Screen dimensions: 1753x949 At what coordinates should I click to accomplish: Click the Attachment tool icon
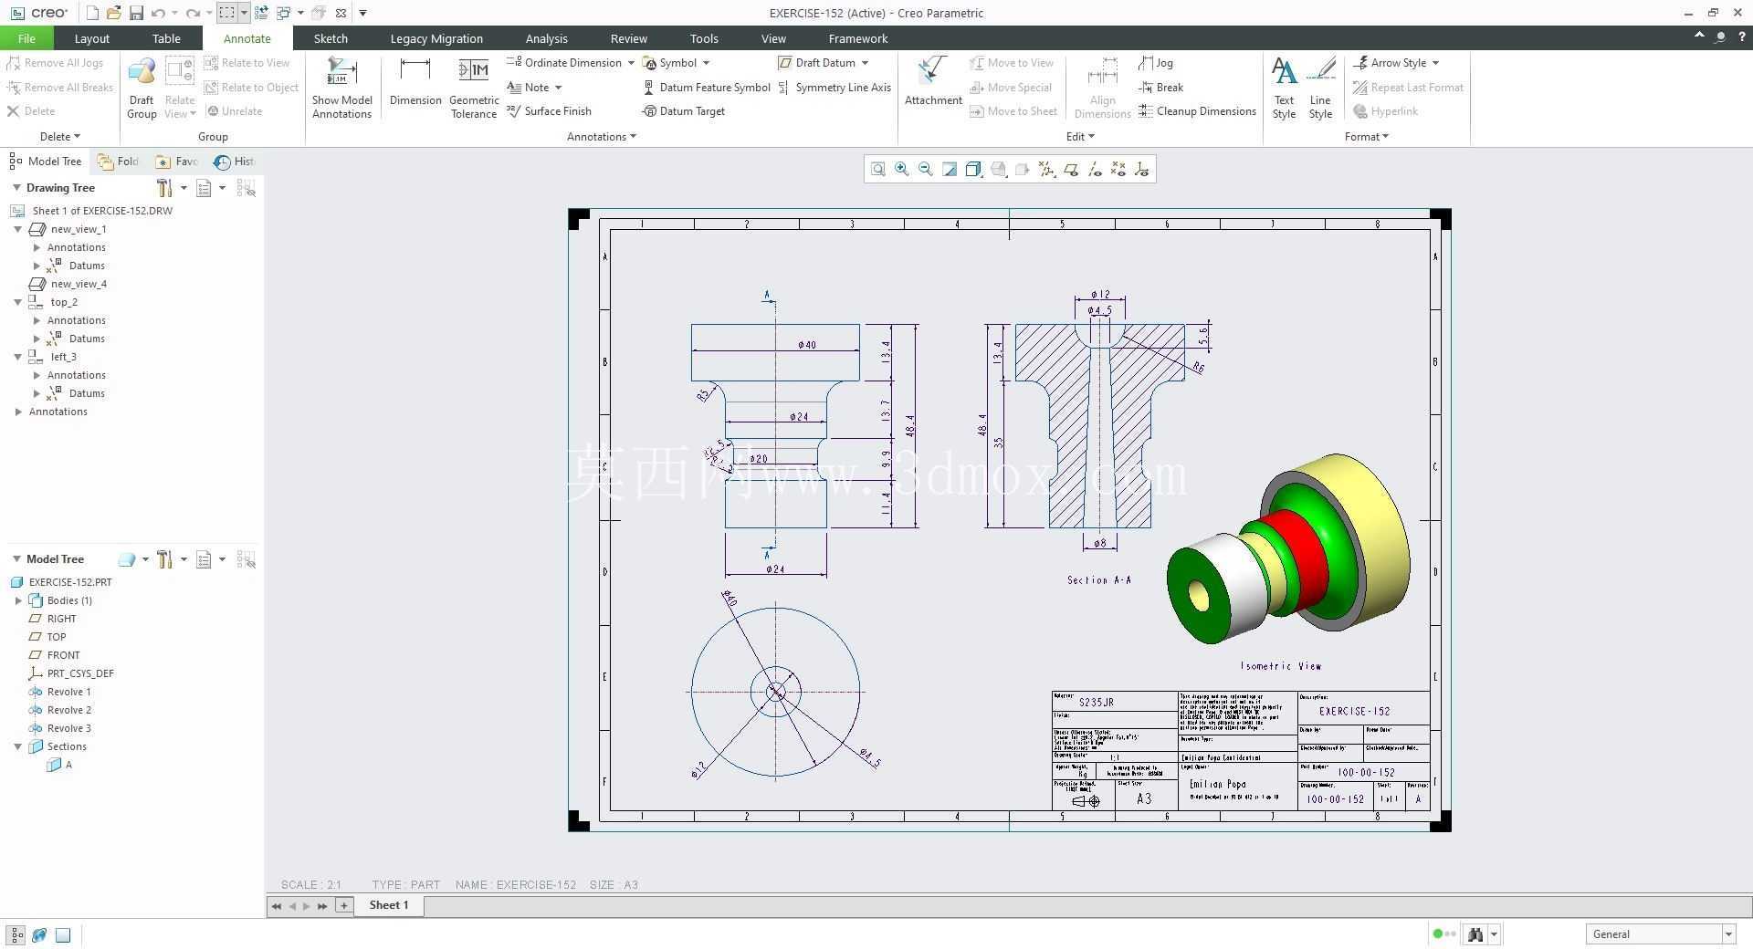pyautogui.click(x=933, y=82)
